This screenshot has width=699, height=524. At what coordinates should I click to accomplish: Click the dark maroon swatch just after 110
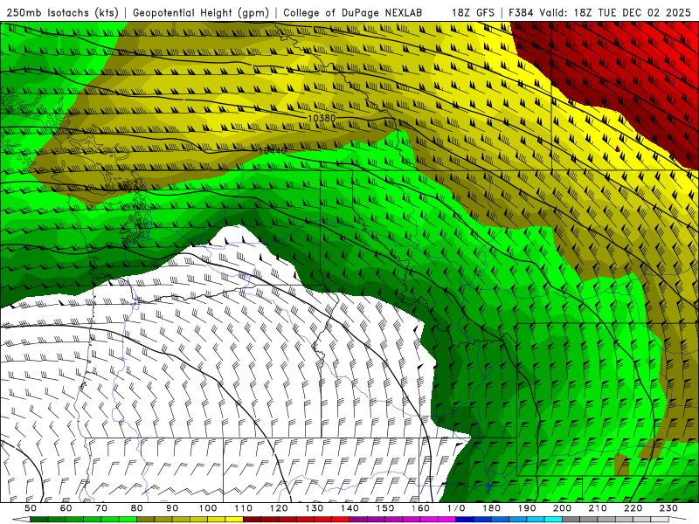252,520
